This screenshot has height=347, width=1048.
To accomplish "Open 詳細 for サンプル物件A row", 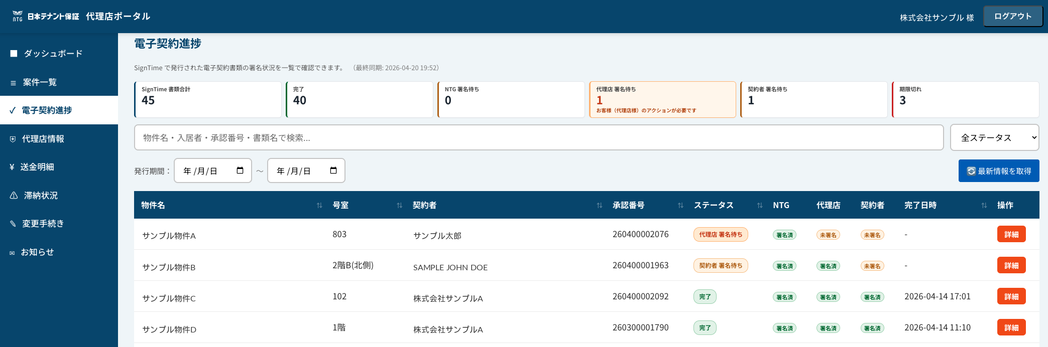I will coord(1011,234).
